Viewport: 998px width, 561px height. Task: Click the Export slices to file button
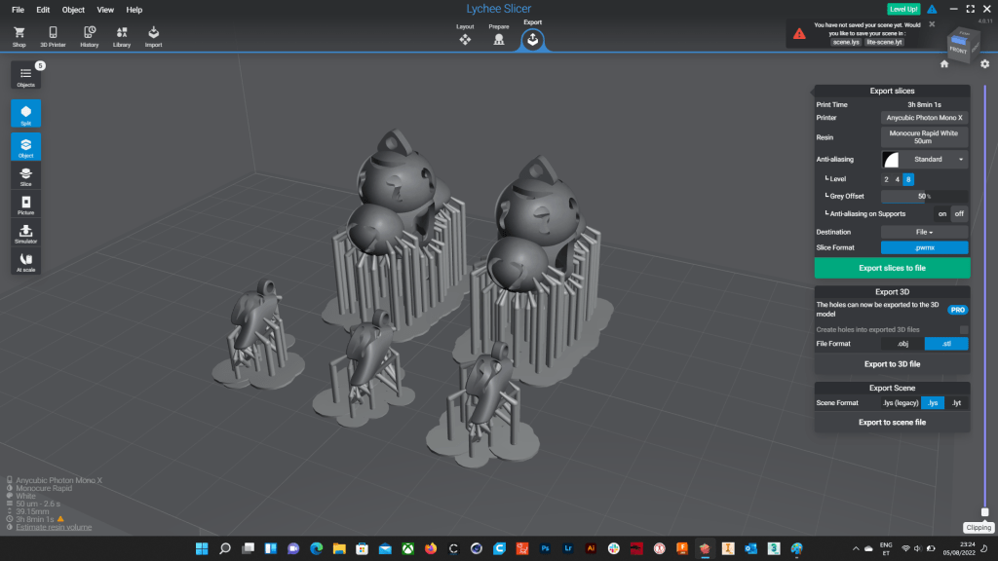pyautogui.click(x=892, y=268)
